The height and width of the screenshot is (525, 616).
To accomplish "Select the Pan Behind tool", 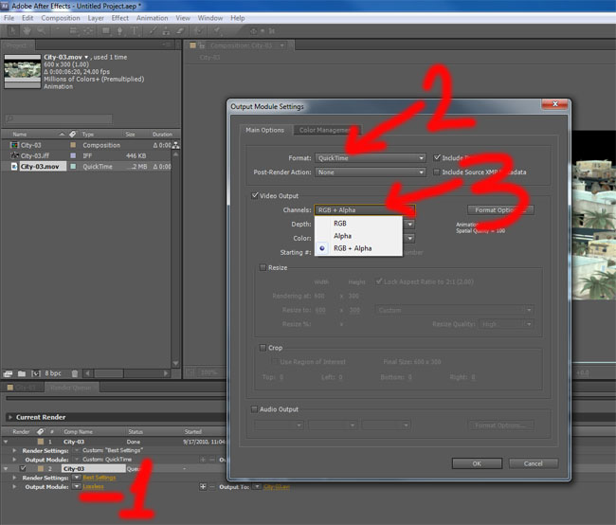I will tap(88, 30).
